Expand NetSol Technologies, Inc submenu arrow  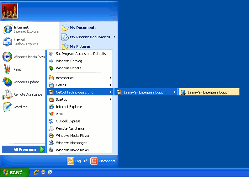click(x=110, y=92)
